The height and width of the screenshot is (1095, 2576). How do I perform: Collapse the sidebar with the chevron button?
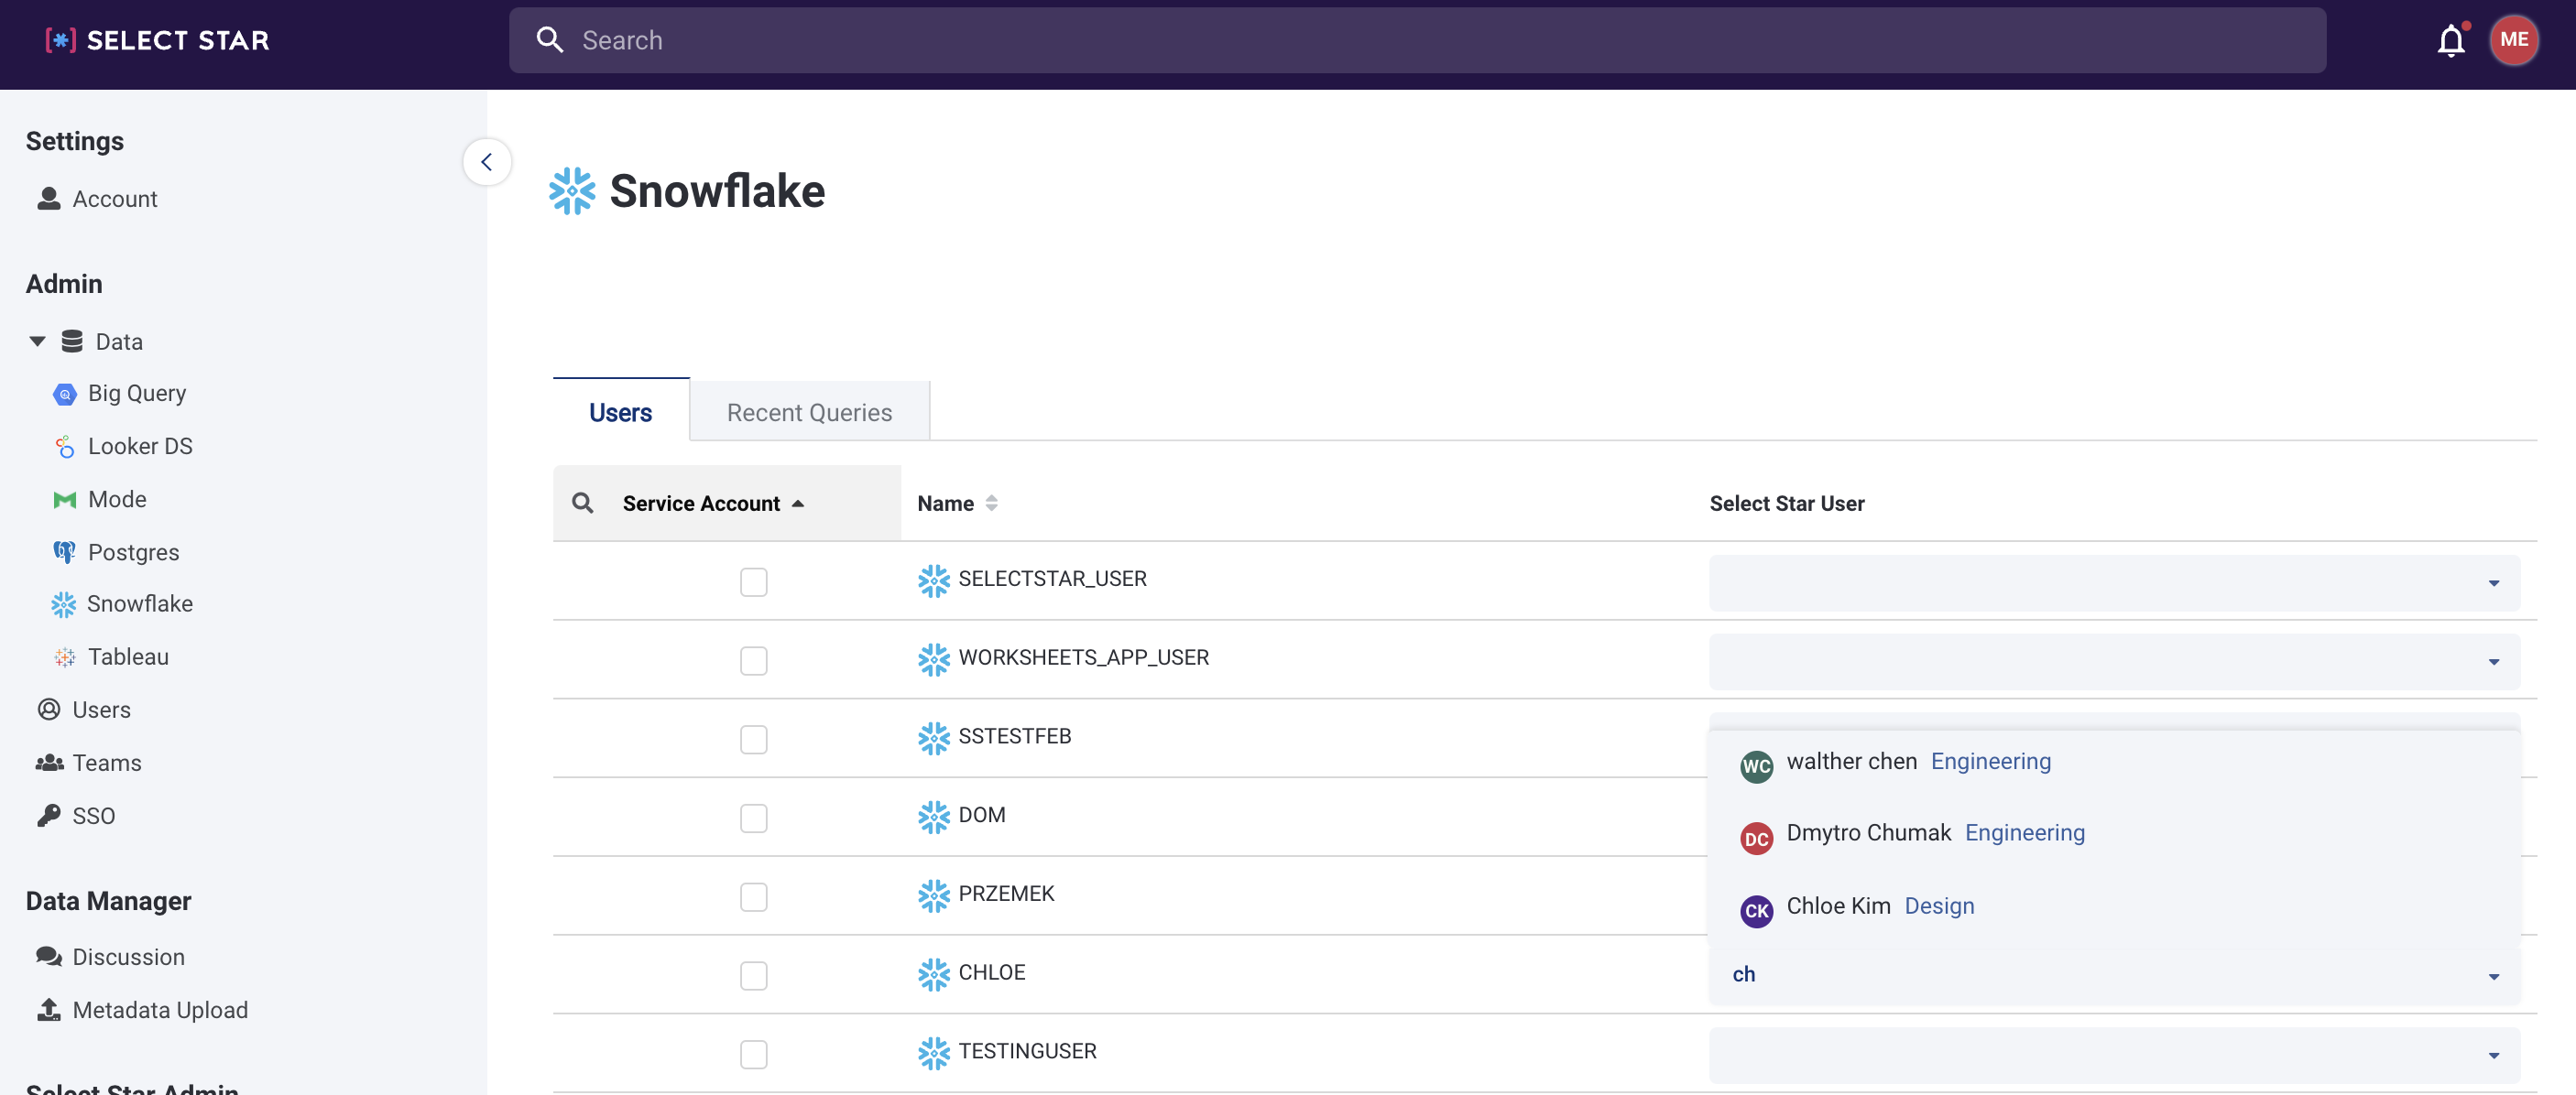point(486,162)
